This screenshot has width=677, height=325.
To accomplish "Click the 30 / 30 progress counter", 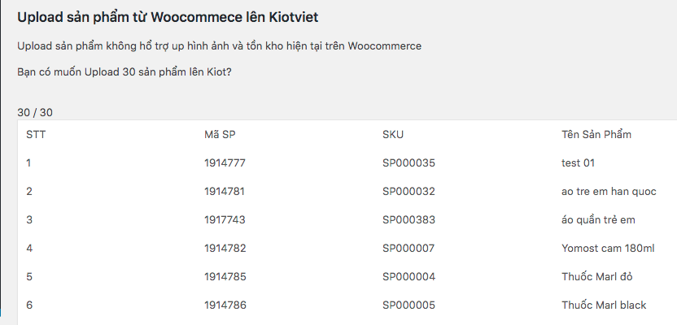I will [35, 112].
